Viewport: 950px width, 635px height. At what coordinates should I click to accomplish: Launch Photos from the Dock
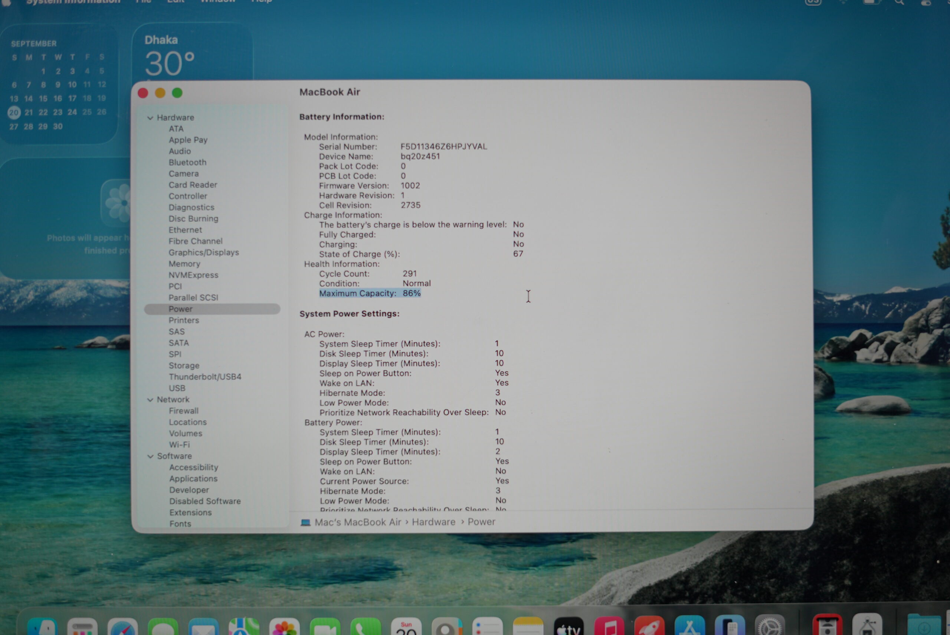coord(284,626)
